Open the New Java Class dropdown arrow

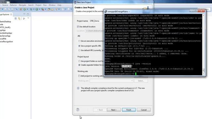point(27,9)
